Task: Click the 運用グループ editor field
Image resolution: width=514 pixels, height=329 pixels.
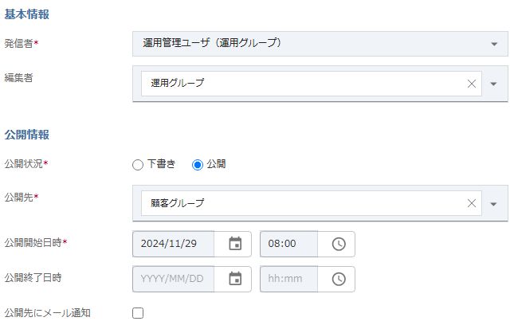Action: point(303,84)
